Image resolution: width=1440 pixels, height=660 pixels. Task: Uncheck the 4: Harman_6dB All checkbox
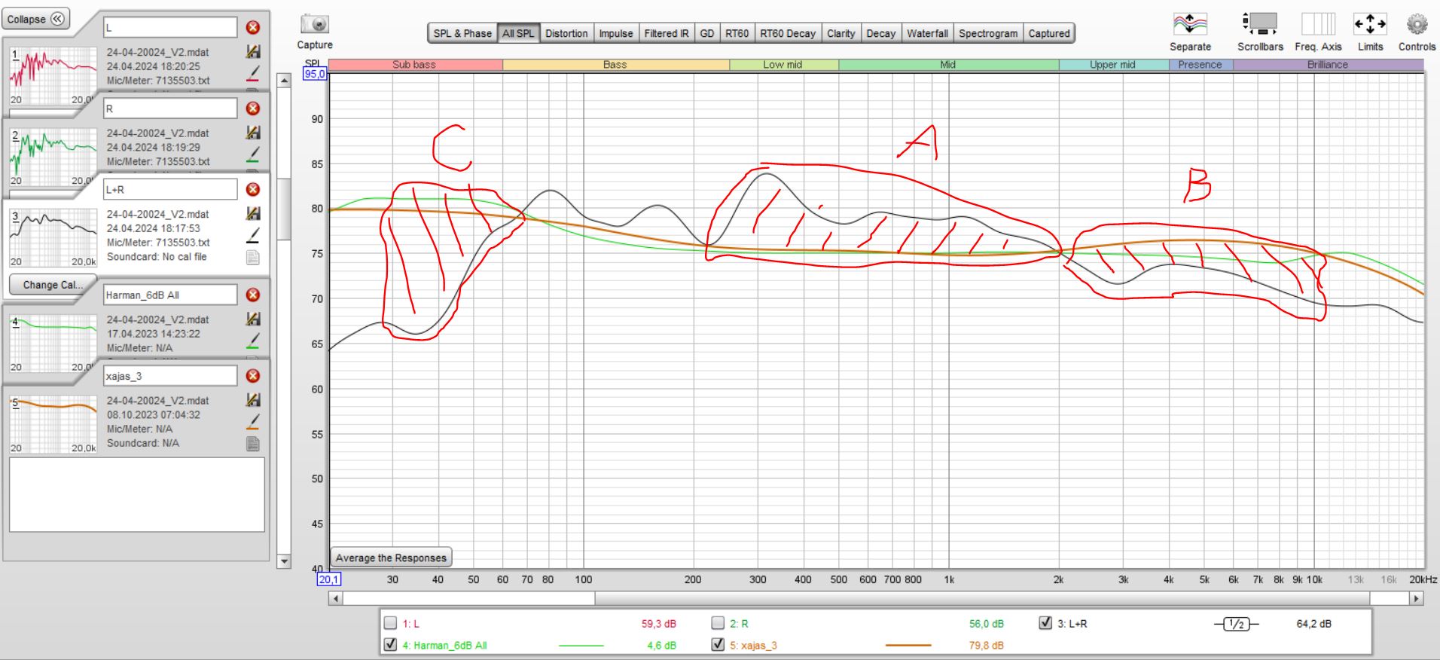coord(390,645)
